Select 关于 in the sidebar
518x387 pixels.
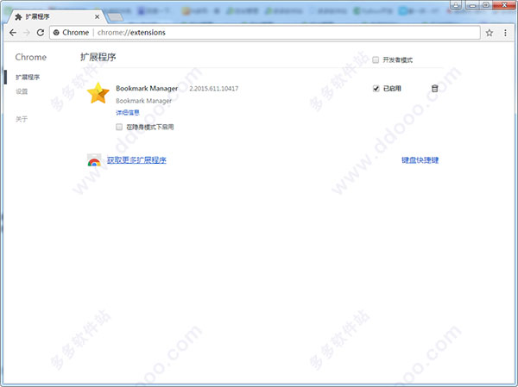pyautogui.click(x=22, y=119)
